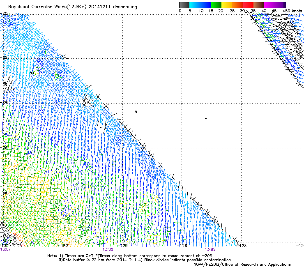The height and width of the screenshot is (267, 304).
Task: Click the -28 latitude axis label
Action: click(4, 193)
